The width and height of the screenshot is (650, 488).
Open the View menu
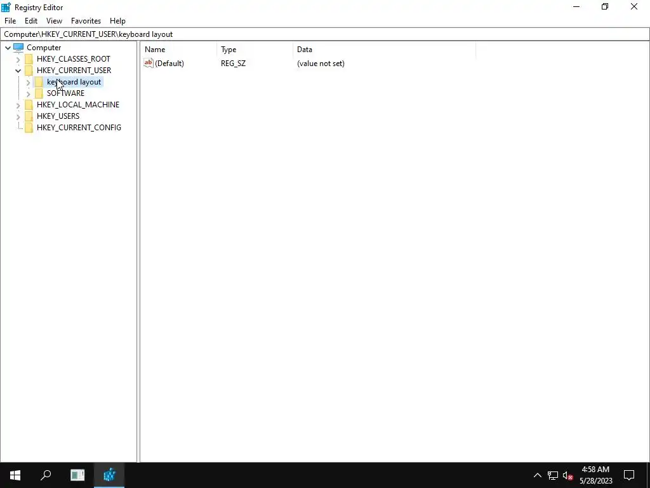pos(55,21)
